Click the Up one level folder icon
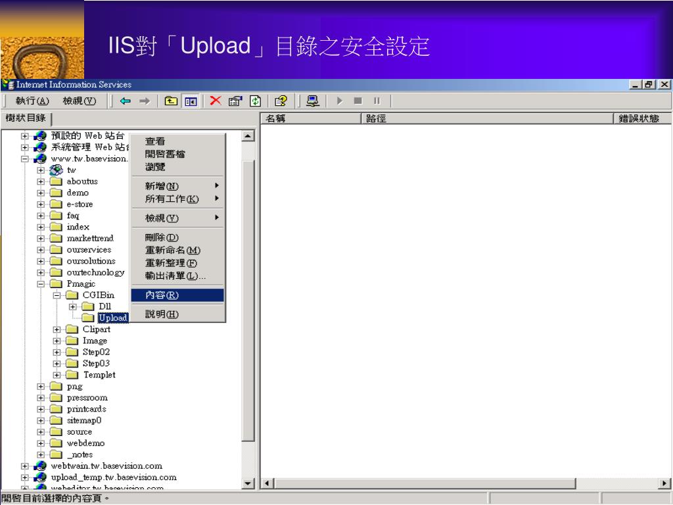 (171, 101)
